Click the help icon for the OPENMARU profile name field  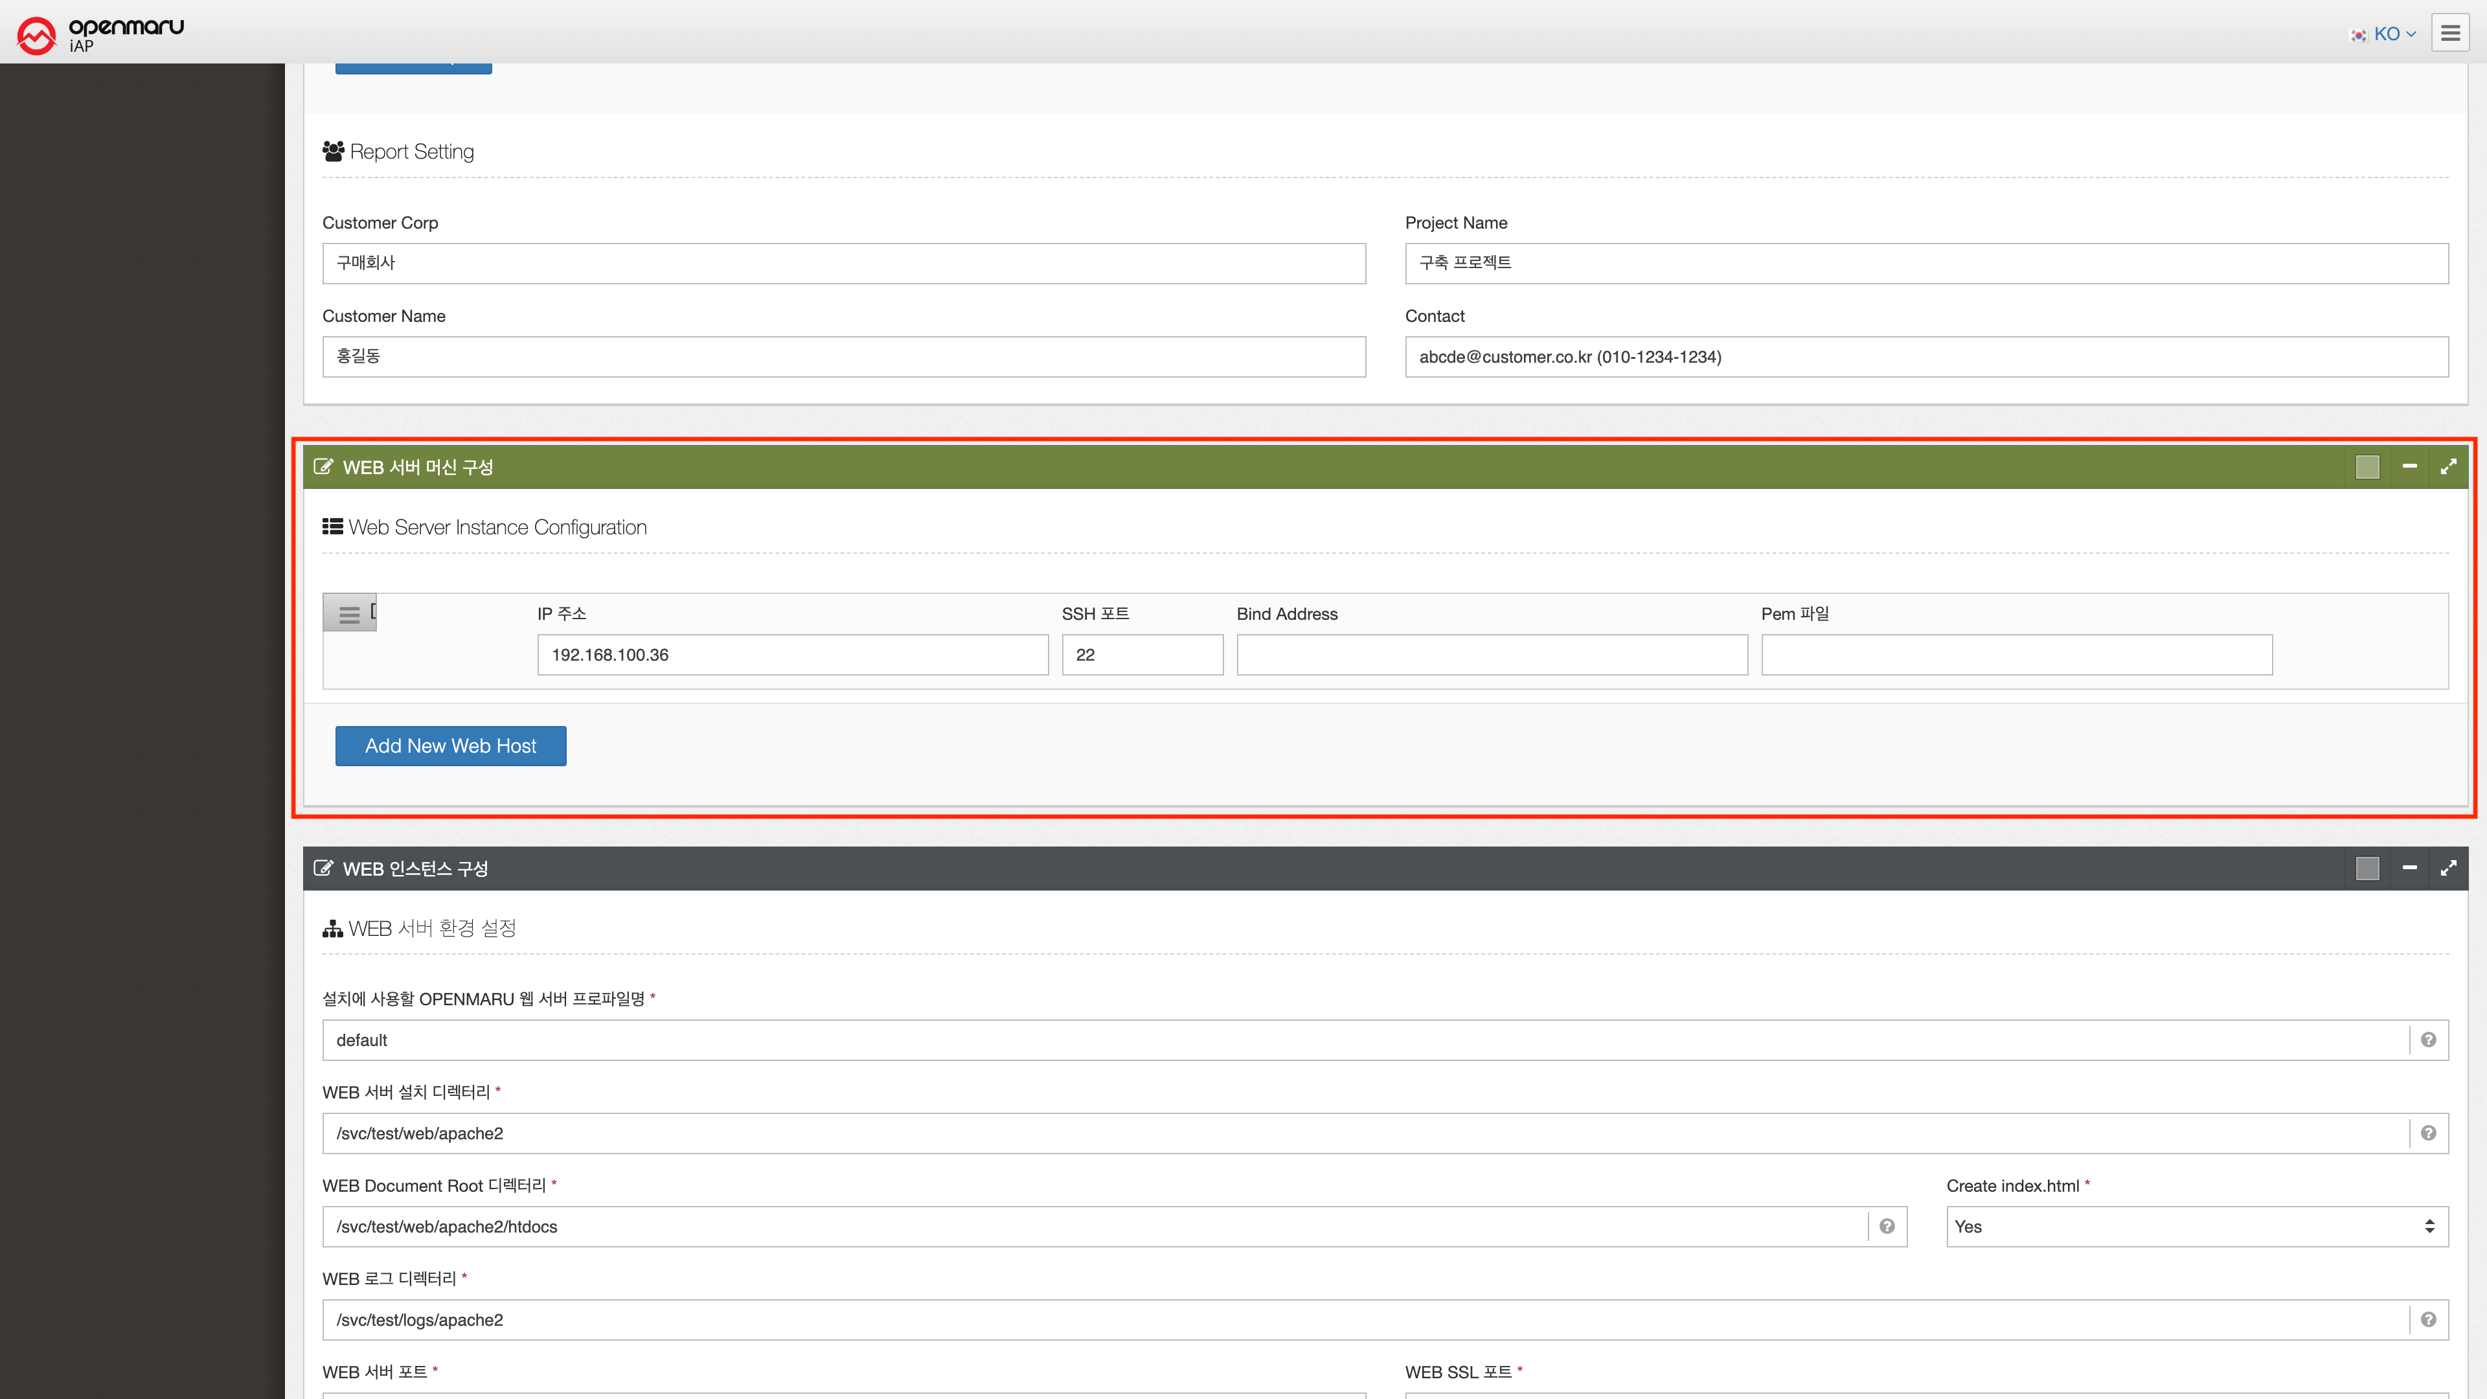pos(2428,1040)
